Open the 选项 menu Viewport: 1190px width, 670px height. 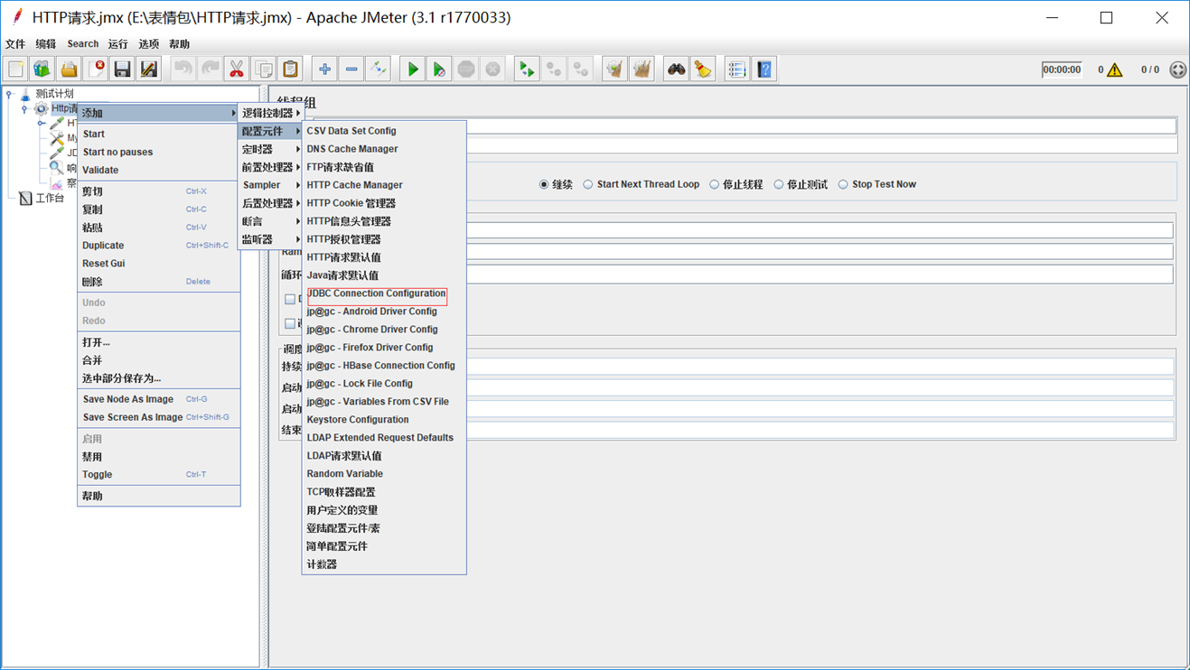[149, 43]
